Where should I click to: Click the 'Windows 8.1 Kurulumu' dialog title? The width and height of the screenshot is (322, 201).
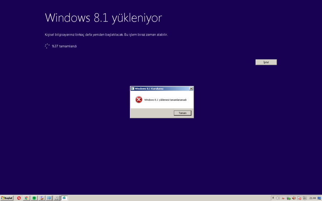point(149,89)
